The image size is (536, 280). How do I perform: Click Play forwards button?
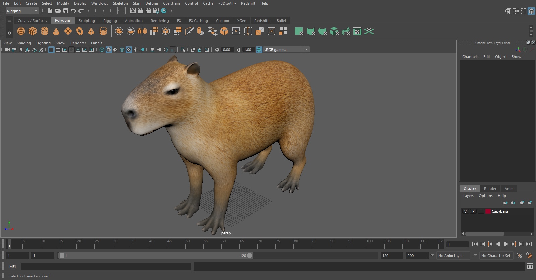[506, 244]
